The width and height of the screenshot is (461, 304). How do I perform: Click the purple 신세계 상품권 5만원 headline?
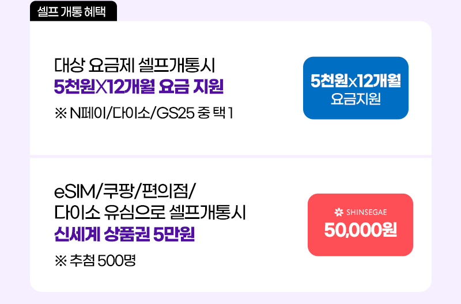124,234
